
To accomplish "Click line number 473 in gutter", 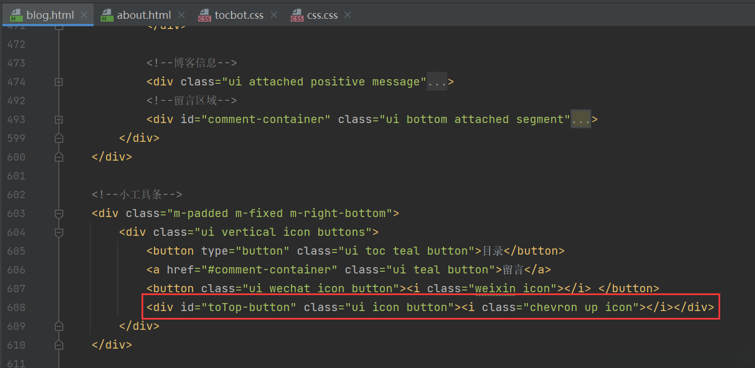I will pos(16,63).
